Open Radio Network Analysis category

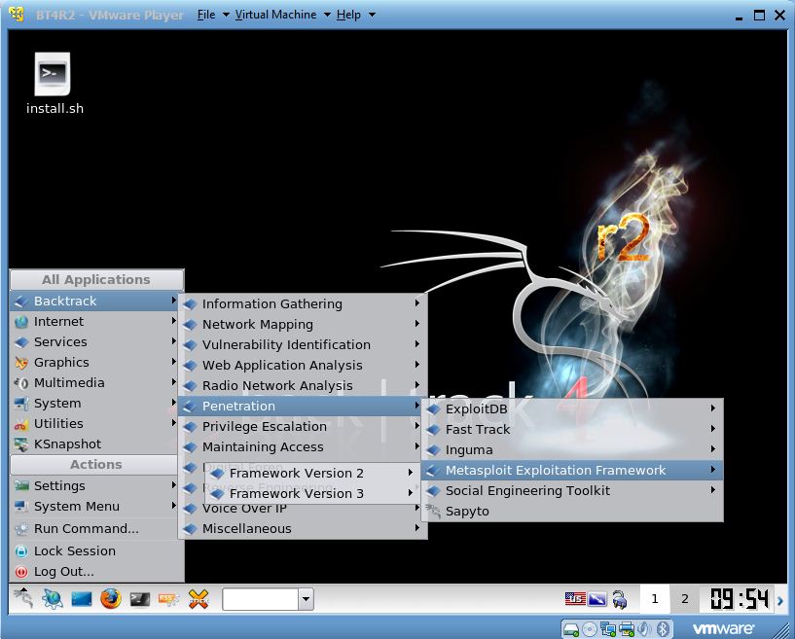(x=303, y=385)
